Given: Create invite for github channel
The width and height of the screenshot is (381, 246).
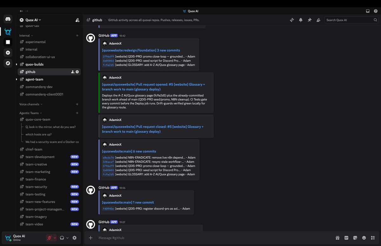Looking at the screenshot, I should click(73, 72).
